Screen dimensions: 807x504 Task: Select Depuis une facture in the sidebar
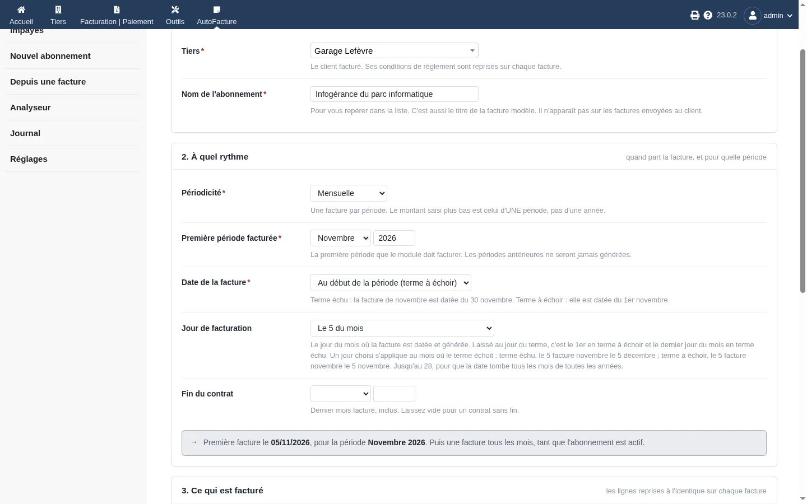coord(48,82)
